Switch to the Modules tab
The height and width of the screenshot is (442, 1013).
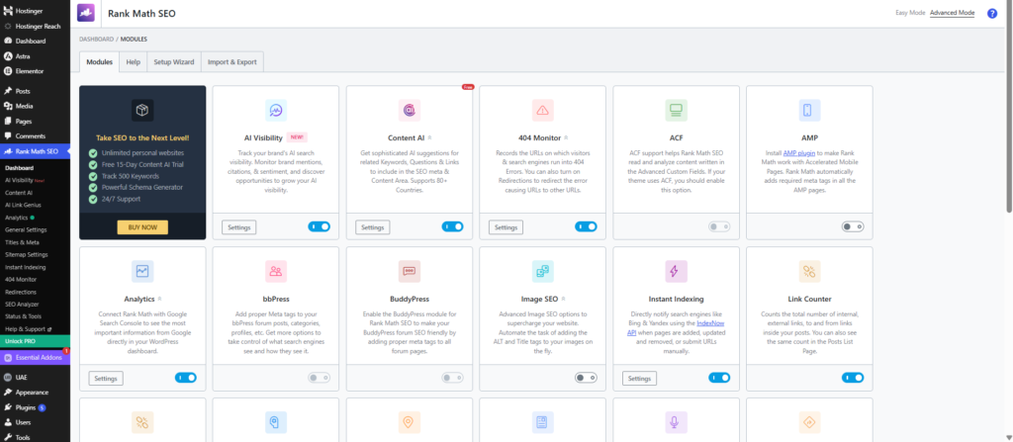[100, 62]
